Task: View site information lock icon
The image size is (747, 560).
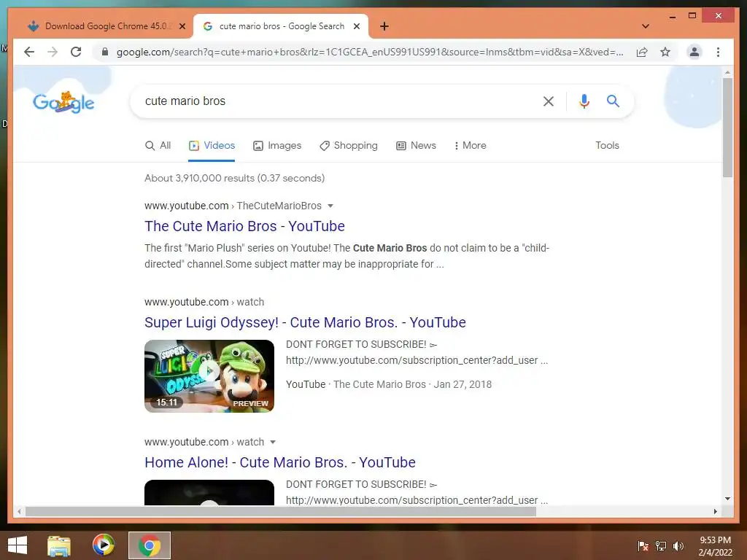Action: click(105, 52)
